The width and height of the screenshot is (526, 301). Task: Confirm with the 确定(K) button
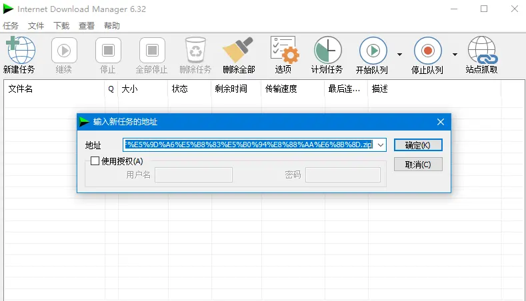coord(417,145)
